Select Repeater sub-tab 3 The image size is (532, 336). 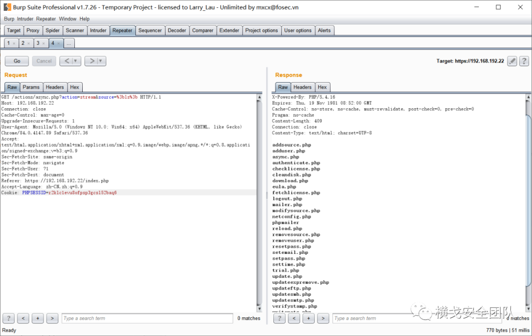point(38,43)
